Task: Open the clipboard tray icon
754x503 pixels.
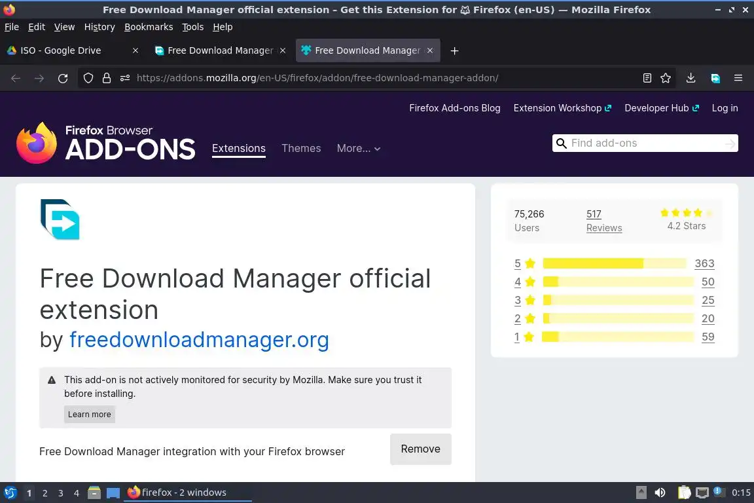Action: [x=684, y=493]
